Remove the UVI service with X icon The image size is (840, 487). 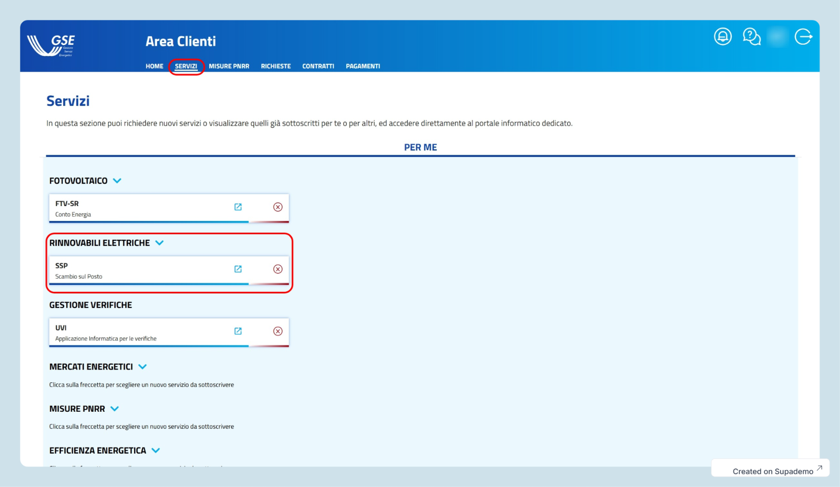tap(278, 331)
